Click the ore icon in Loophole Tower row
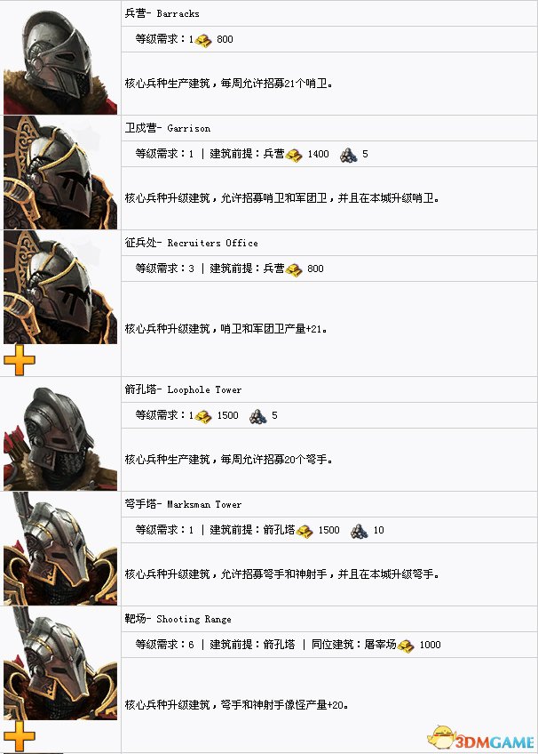 (x=258, y=416)
